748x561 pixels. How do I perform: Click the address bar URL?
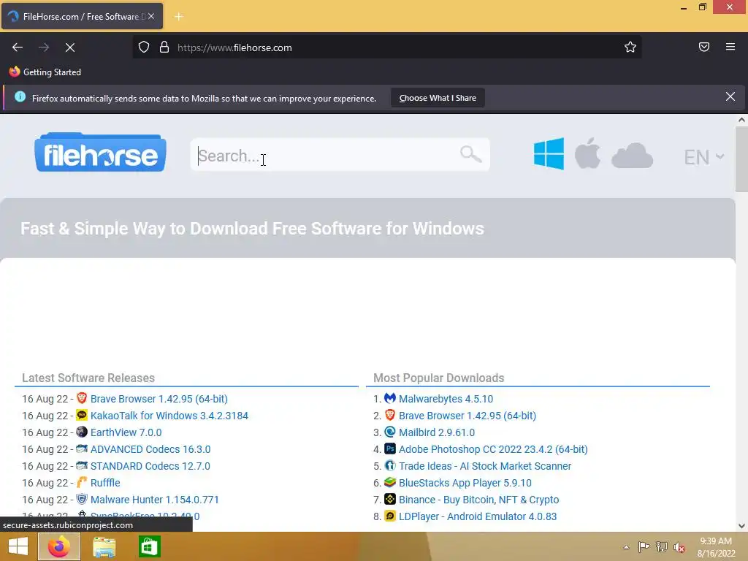[234, 47]
